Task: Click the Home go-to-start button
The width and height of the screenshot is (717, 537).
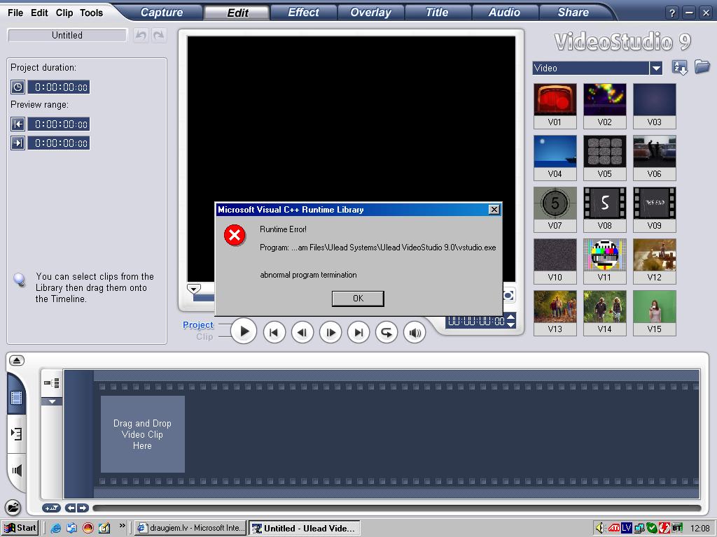Action: coord(274,332)
